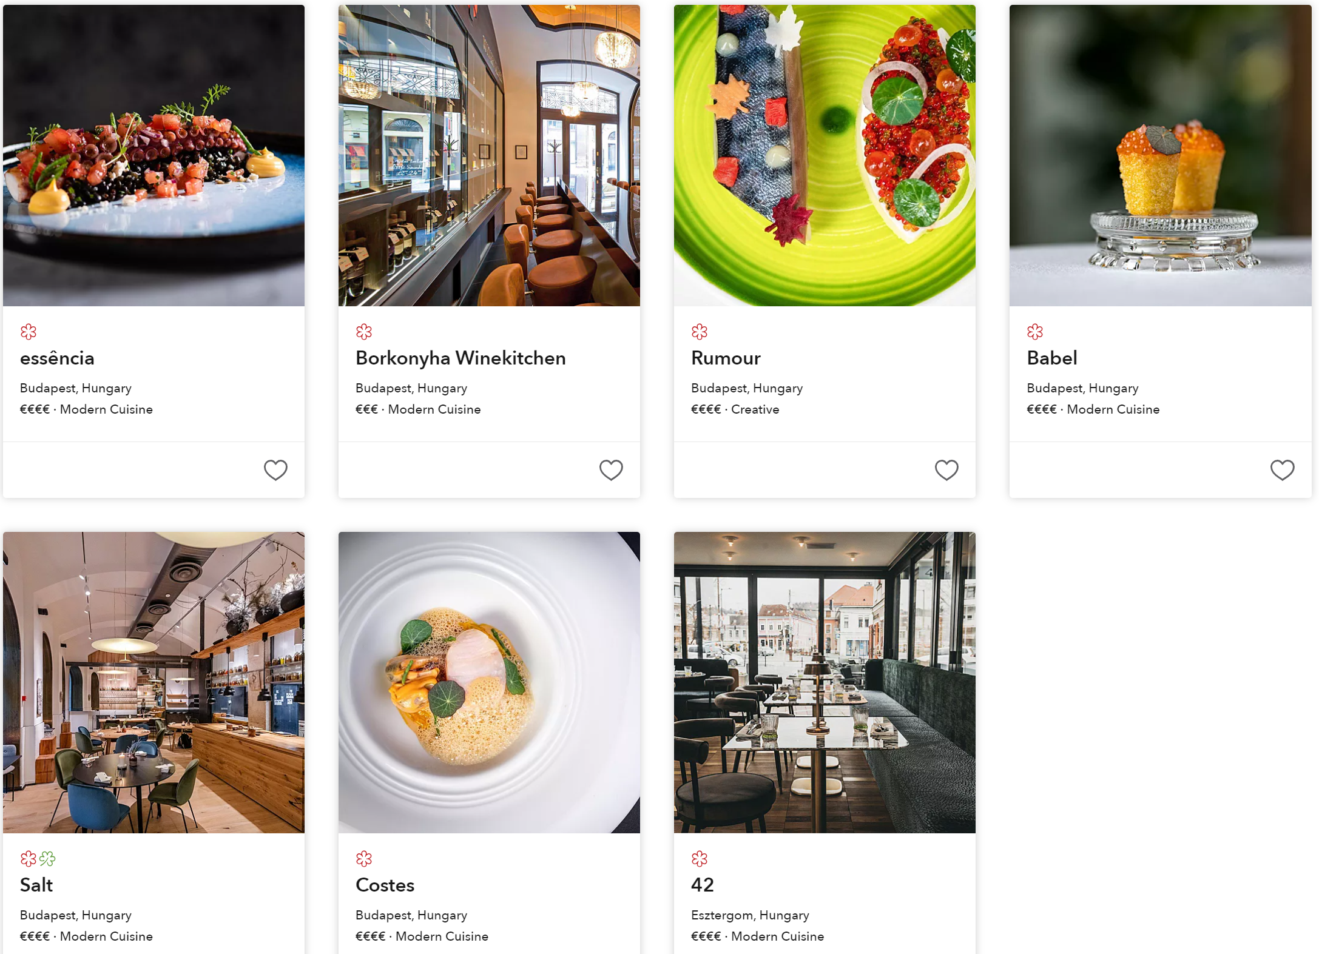Open the essência restaurant title link
This screenshot has height=954, width=1319.
pos(57,358)
